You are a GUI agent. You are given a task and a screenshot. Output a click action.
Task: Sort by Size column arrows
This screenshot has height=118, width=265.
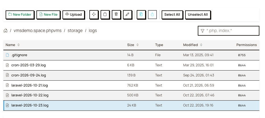138,45
